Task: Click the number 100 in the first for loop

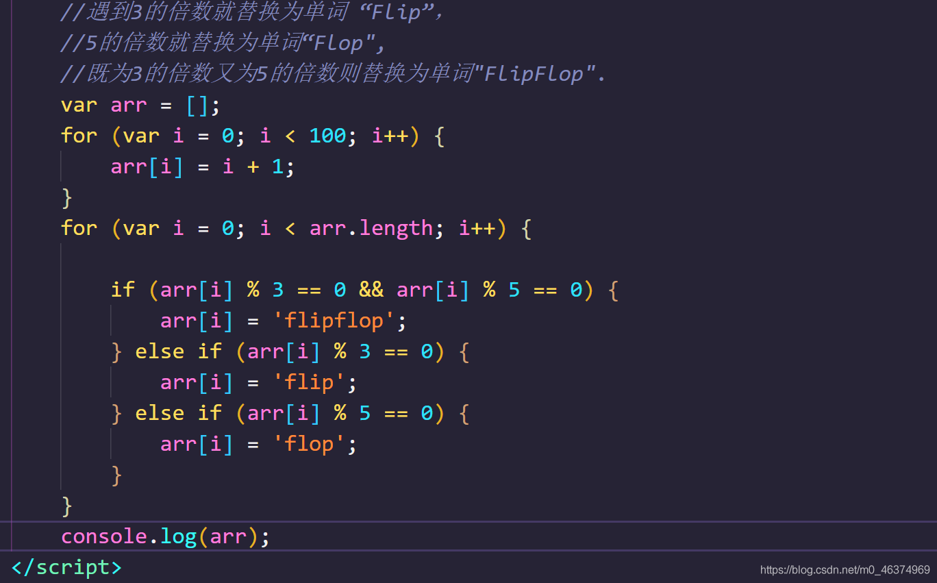Action: [327, 136]
